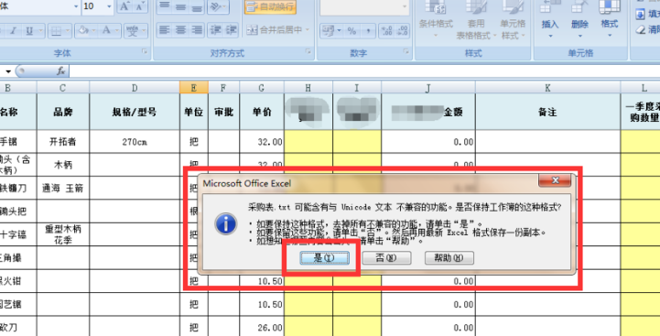This screenshot has height=336, width=660.
Task: Click the 规格/型号 header cell
Action: (135, 112)
